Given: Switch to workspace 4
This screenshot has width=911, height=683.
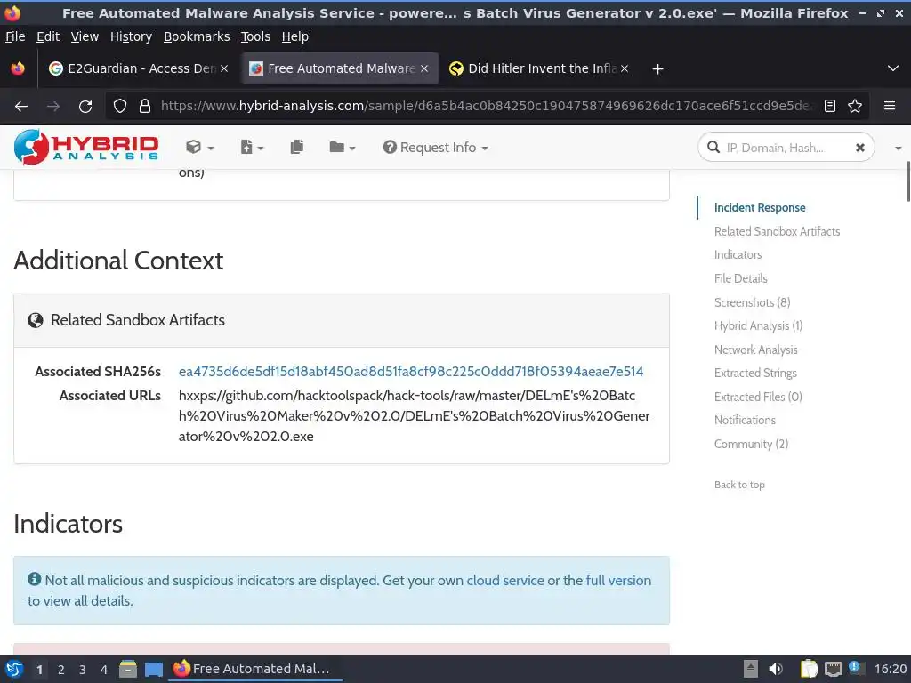Looking at the screenshot, I should (x=104, y=670).
